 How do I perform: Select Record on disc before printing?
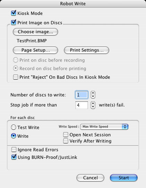[16, 68]
